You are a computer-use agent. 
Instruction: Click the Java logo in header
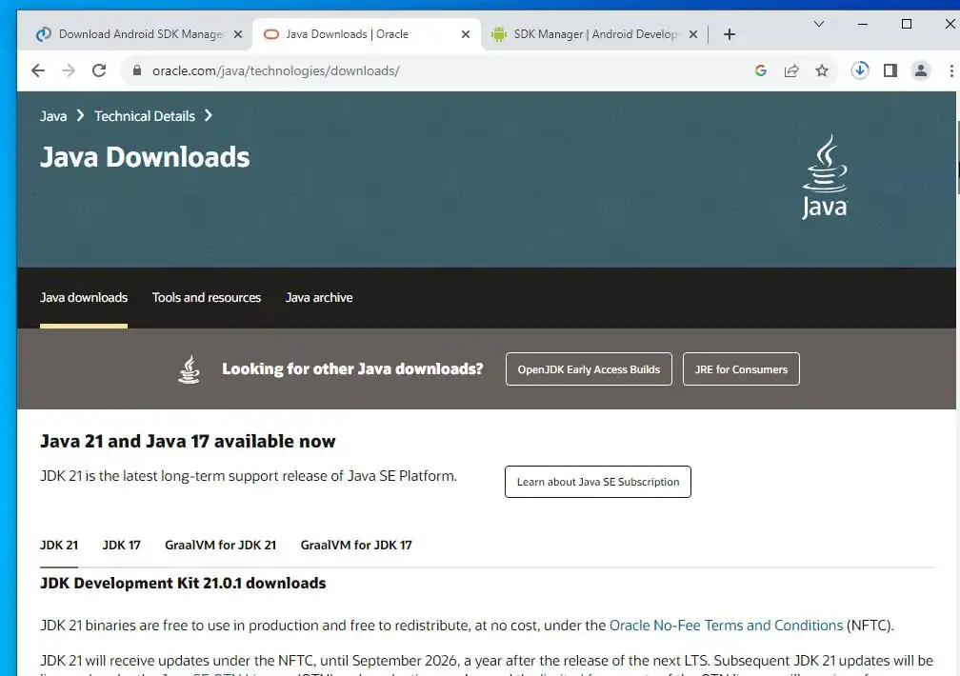click(x=825, y=177)
